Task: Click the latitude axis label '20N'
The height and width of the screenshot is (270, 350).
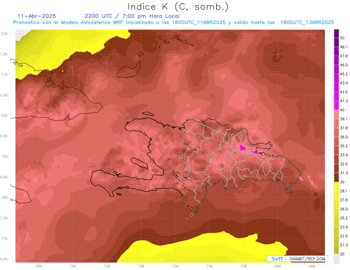Action: [x=4, y=116]
